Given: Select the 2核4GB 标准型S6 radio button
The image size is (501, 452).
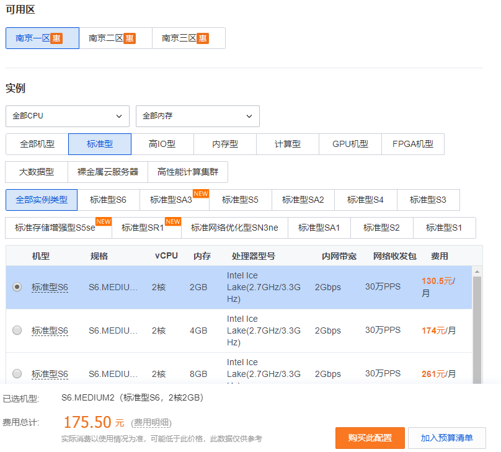Looking at the screenshot, I should [17, 330].
